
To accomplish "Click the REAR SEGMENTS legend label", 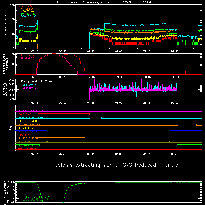I will tap(34, 200).
